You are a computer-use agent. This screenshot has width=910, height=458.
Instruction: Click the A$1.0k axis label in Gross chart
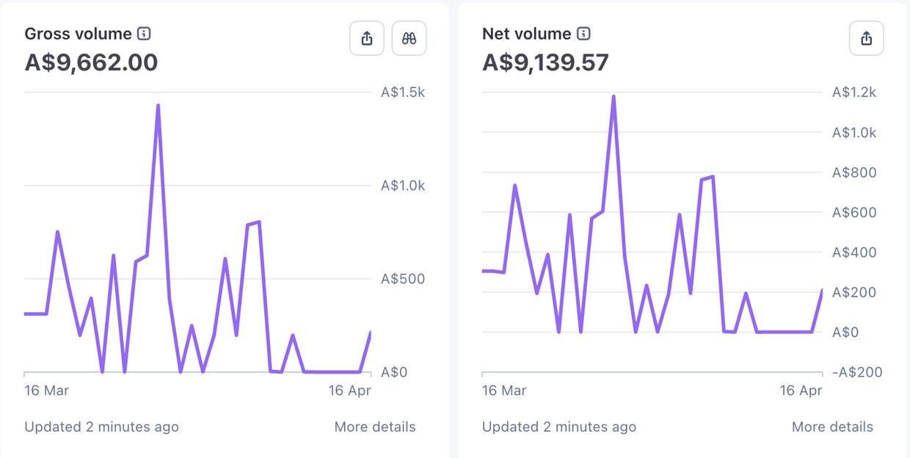[x=403, y=186]
